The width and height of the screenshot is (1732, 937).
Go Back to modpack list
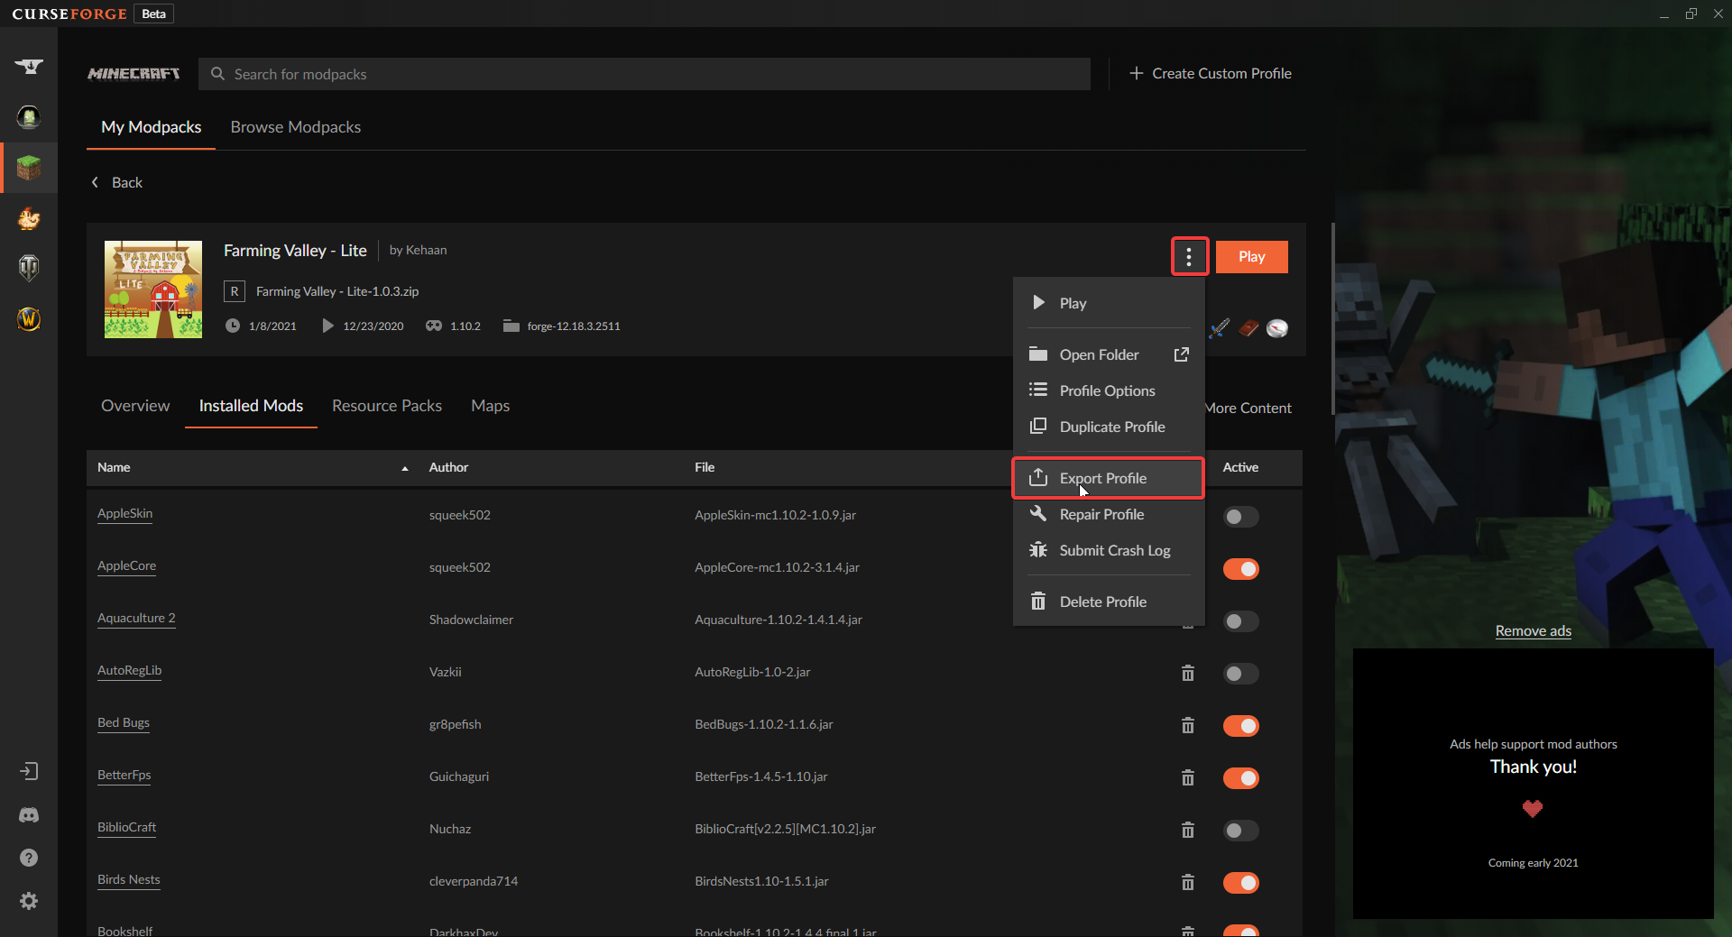(x=117, y=182)
